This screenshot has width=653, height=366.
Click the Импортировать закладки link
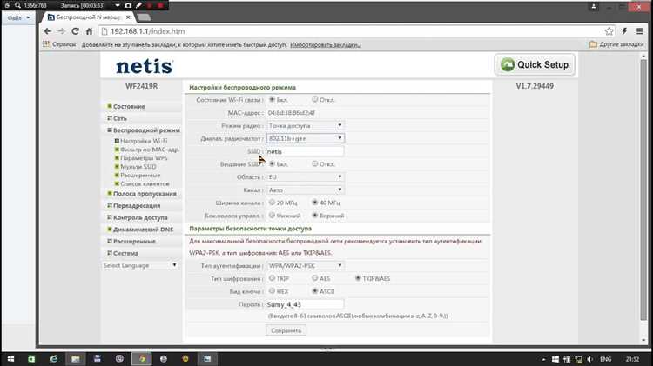(x=326, y=44)
